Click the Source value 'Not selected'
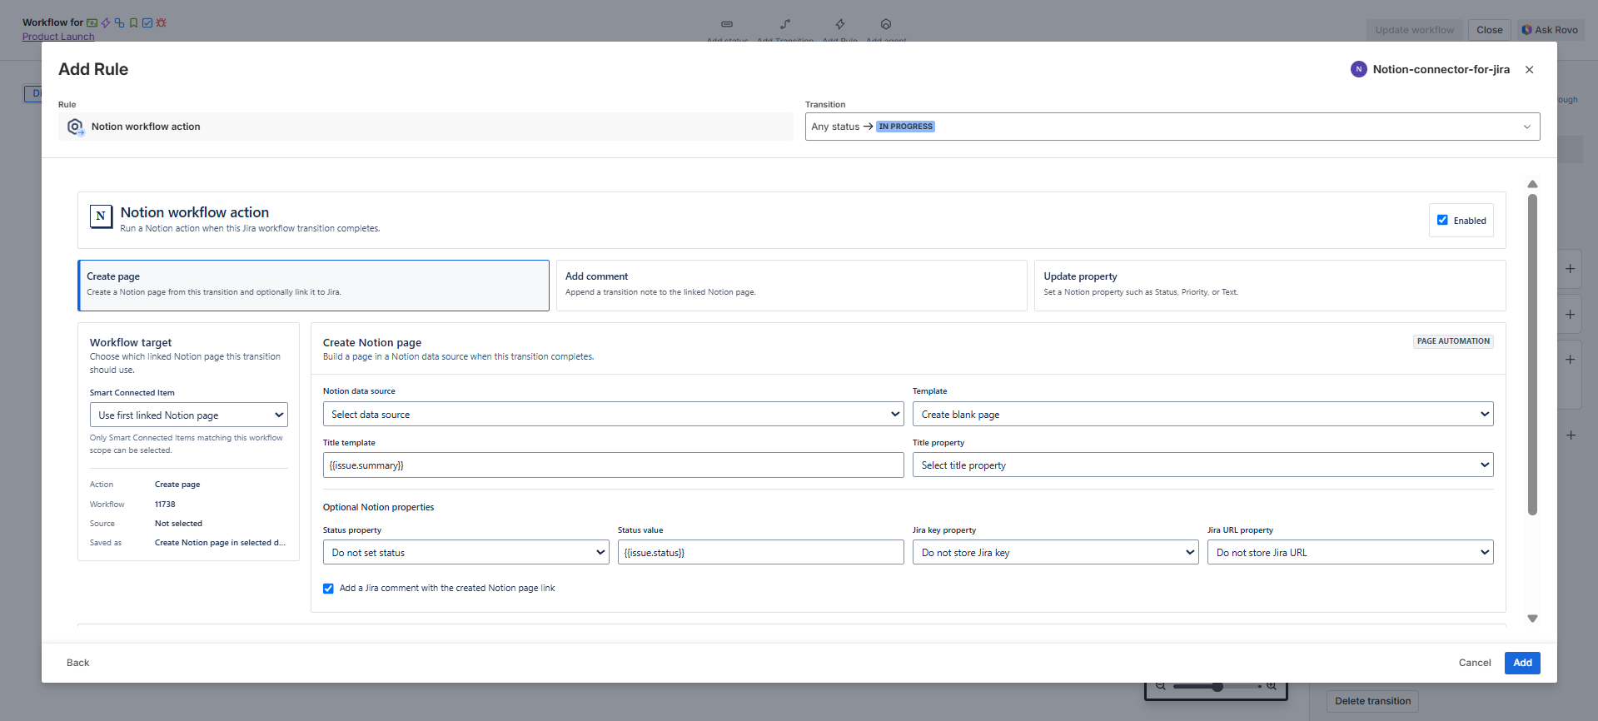The height and width of the screenshot is (721, 1598). [x=178, y=524]
